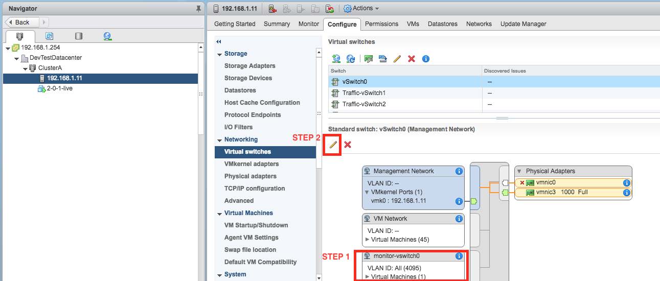This screenshot has height=281, width=660.
Task: Collapse the Networking section in sidebar
Action: [x=219, y=140]
